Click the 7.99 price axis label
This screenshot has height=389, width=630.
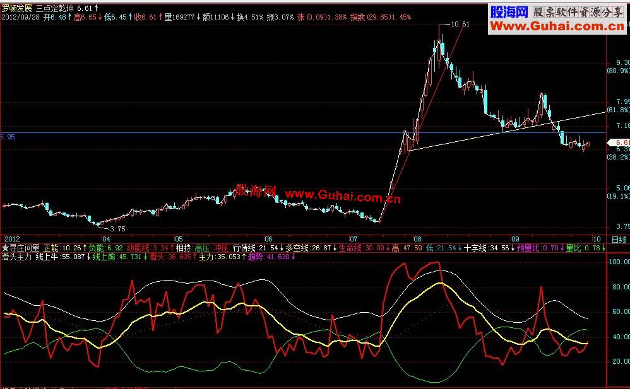coord(623,102)
